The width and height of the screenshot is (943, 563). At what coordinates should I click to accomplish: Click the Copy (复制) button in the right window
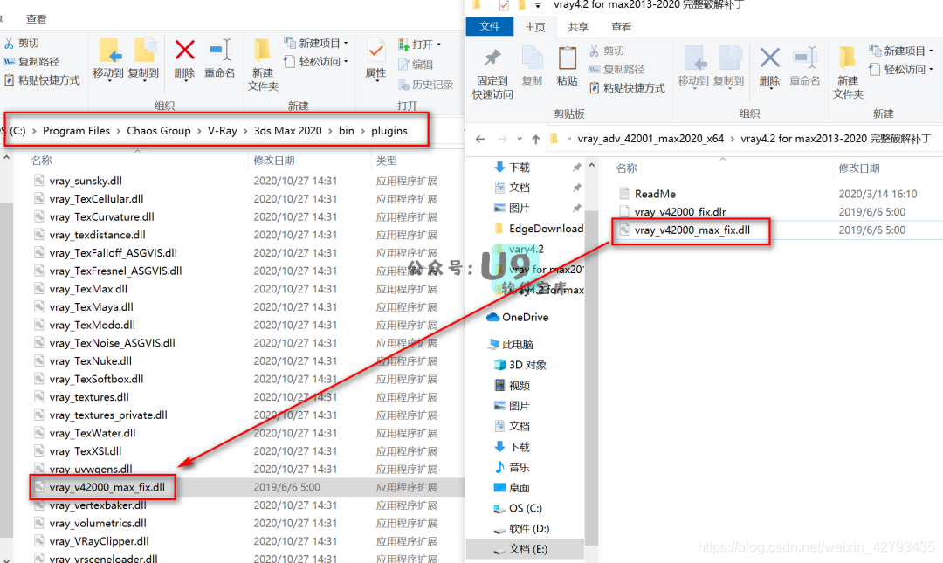(533, 66)
